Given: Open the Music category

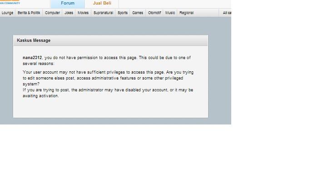Looking at the screenshot, I should point(170,13).
